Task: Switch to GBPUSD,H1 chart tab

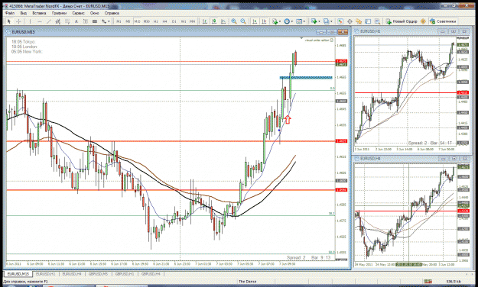Action: point(125,274)
